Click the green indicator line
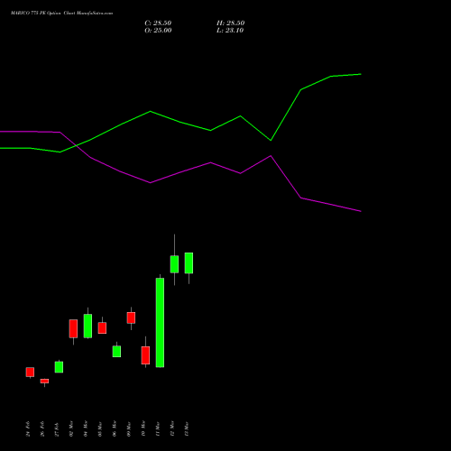 coord(151,112)
